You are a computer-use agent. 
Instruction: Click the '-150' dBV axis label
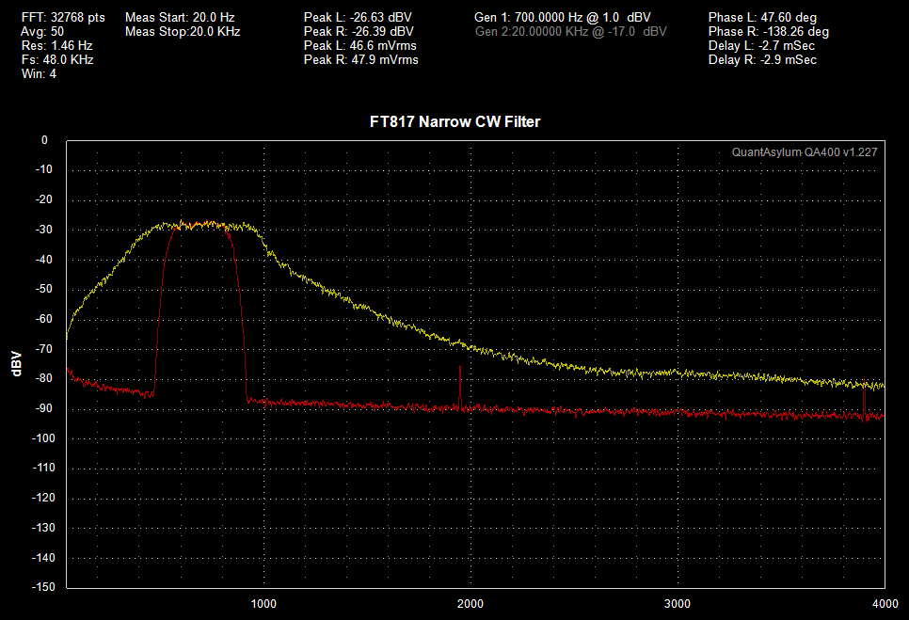[x=43, y=586]
